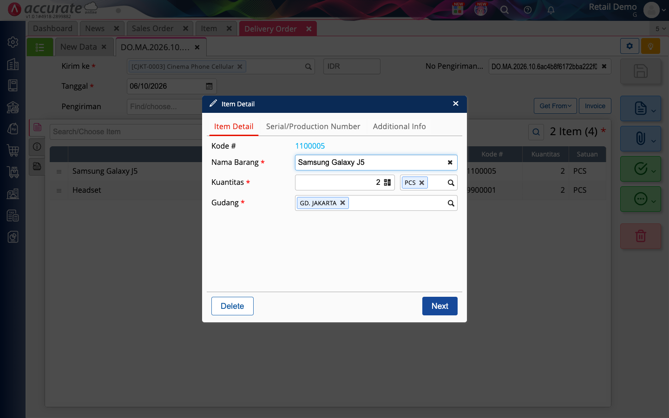This screenshot has width=669, height=418.
Task: Click the Invoice button
Action: point(595,106)
